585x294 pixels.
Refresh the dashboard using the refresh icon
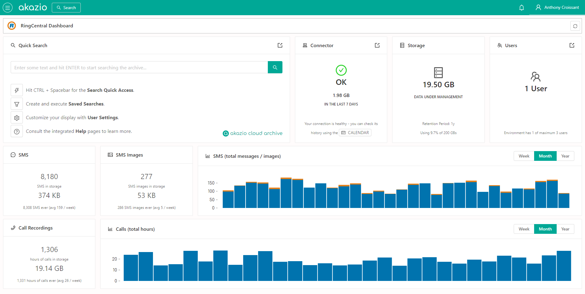click(x=575, y=26)
